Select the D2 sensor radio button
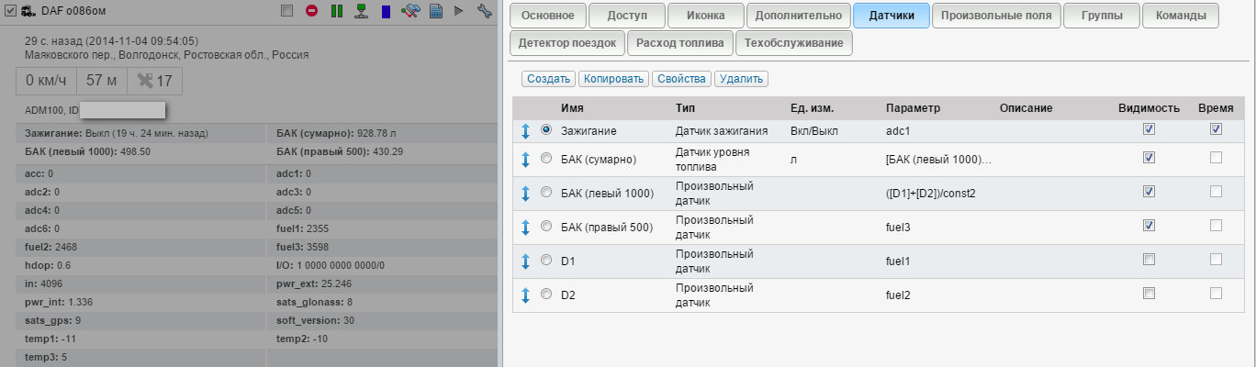This screenshot has width=1256, height=367. 547,295
